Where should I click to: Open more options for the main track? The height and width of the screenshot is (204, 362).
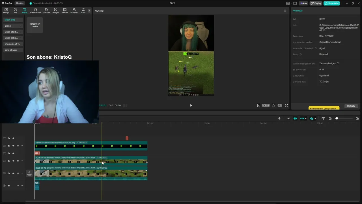[x=22, y=173]
